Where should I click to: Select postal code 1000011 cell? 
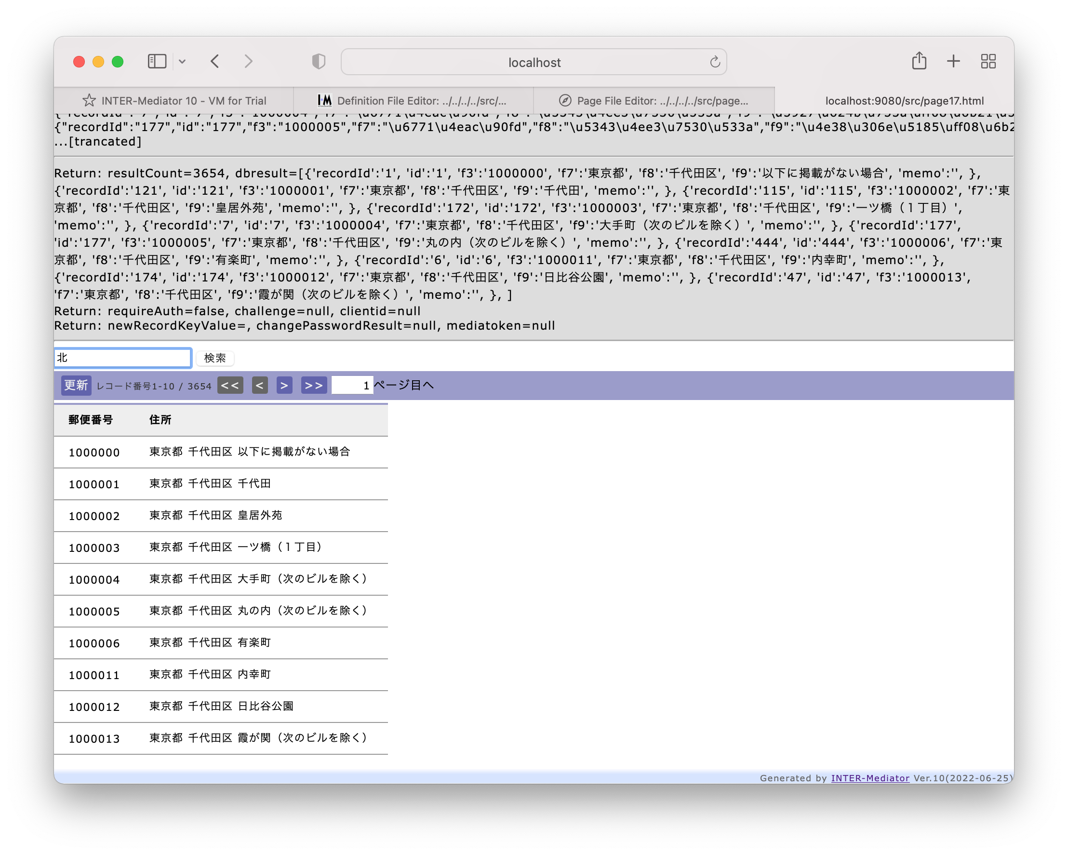click(94, 675)
